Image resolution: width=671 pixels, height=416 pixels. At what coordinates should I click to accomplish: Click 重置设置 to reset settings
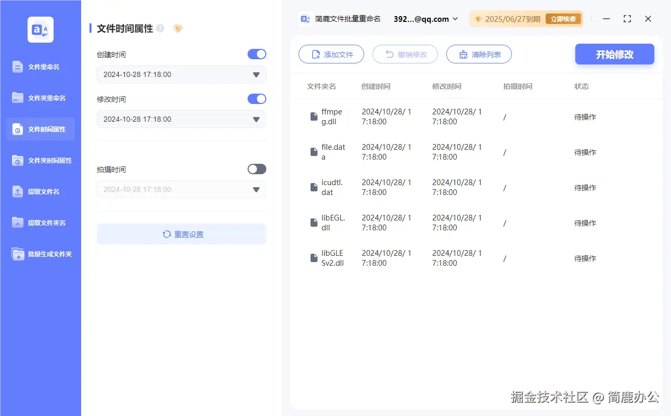[181, 233]
